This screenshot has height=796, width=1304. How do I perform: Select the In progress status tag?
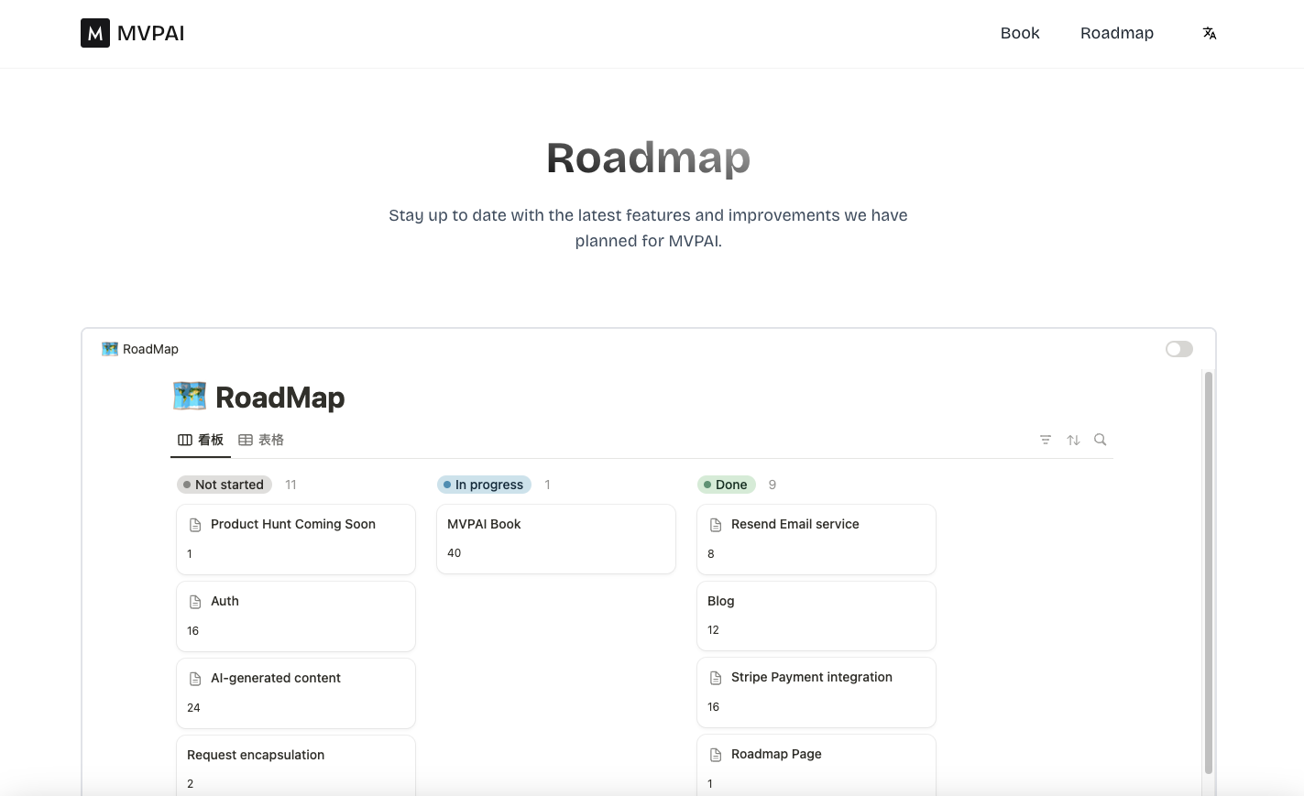click(x=484, y=485)
